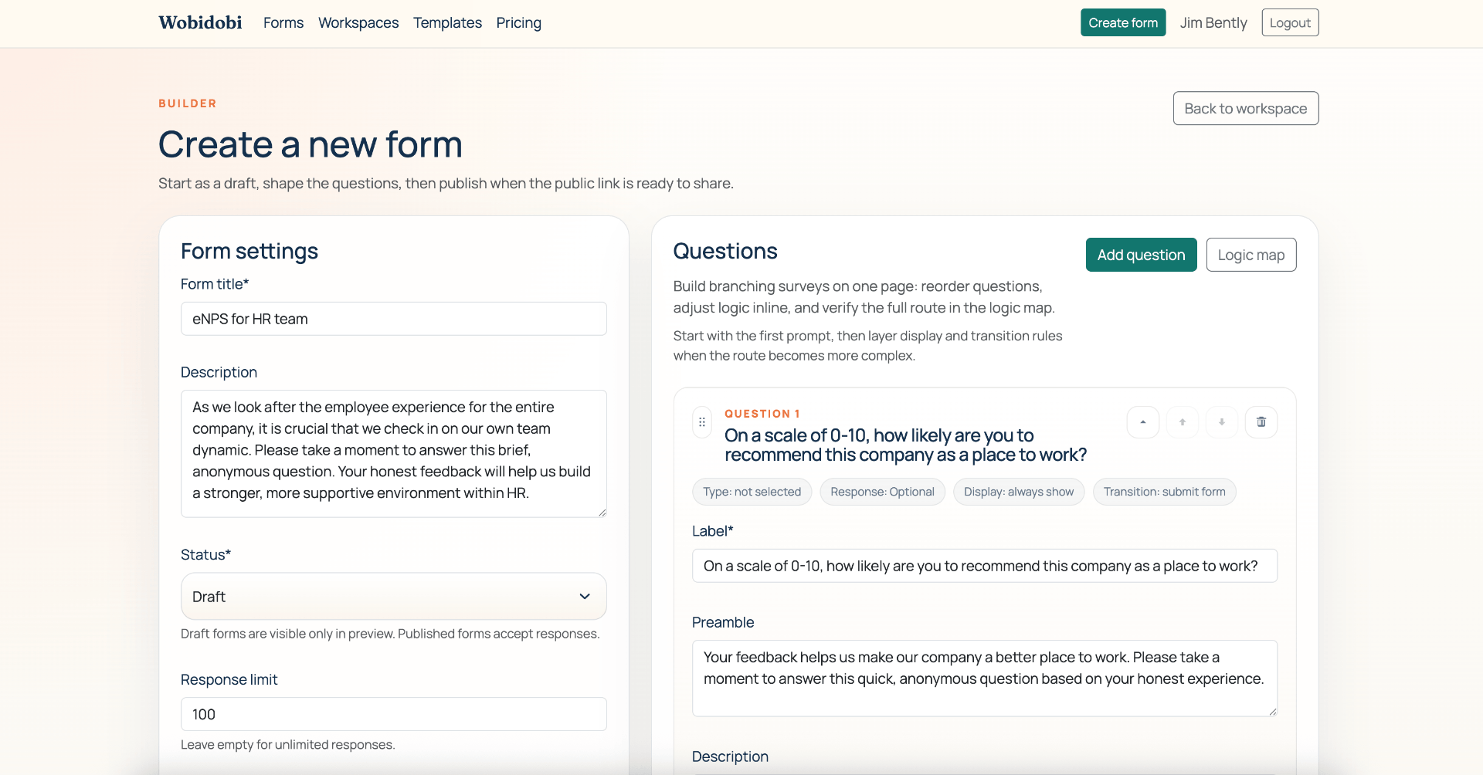Click into the Preamble textarea
Image resolution: width=1483 pixels, height=775 pixels.
pyautogui.click(x=985, y=679)
